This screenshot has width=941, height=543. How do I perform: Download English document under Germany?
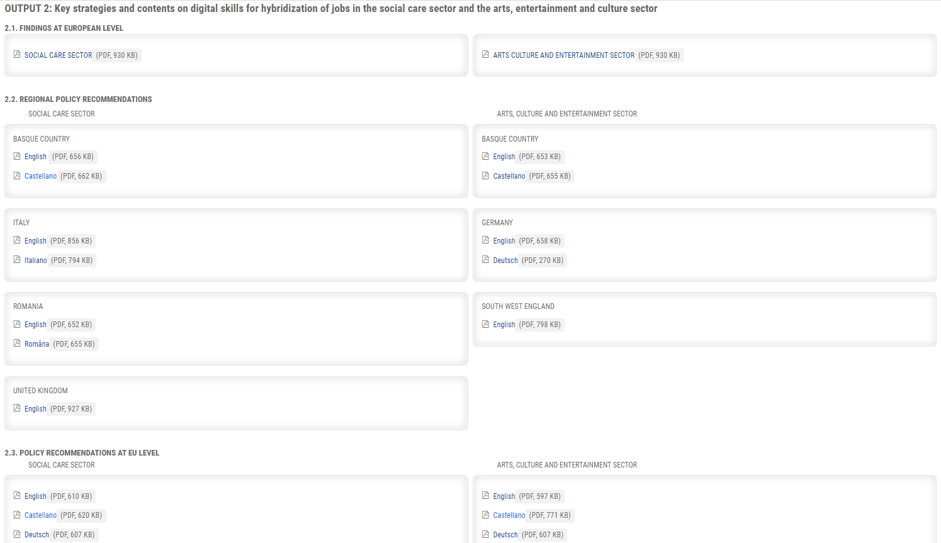[x=504, y=241]
